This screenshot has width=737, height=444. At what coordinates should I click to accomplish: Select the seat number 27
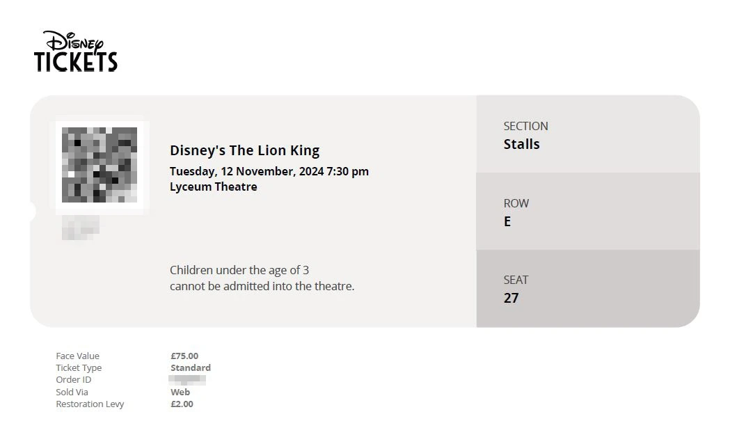[x=511, y=298]
